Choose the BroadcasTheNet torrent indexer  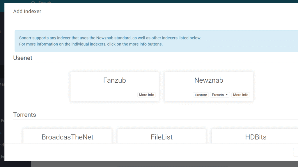(x=67, y=136)
